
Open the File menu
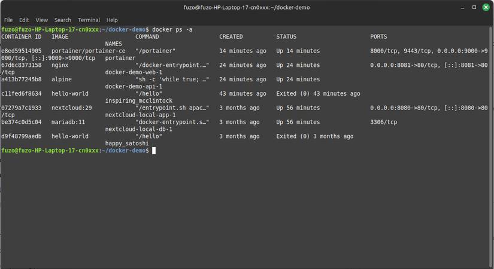pos(8,20)
